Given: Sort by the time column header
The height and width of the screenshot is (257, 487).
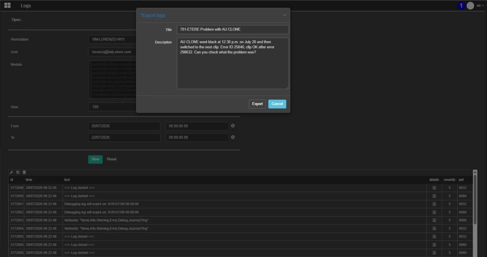Looking at the screenshot, I should point(29,180).
